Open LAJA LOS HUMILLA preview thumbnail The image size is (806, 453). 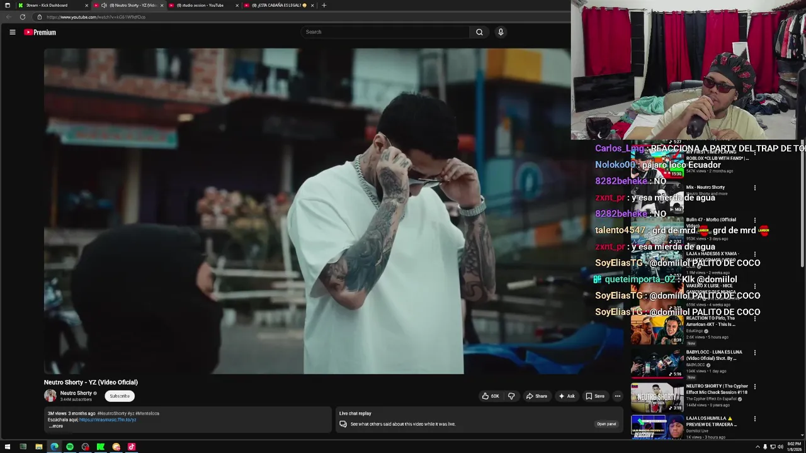coord(657,427)
